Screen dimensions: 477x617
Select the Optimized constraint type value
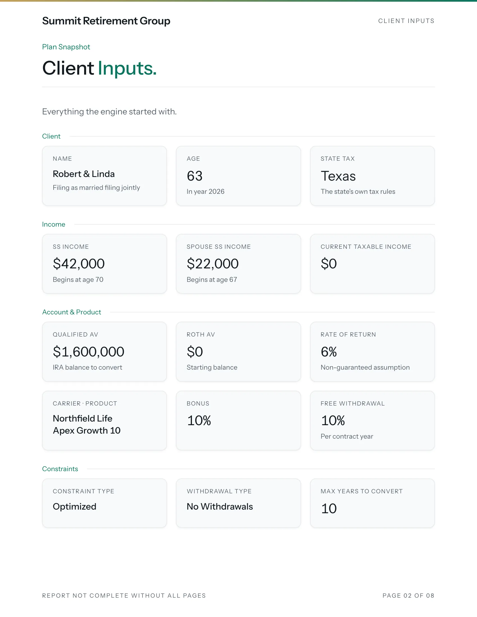coord(75,507)
